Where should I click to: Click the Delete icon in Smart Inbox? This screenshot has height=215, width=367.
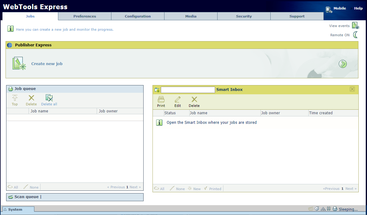coord(194,100)
